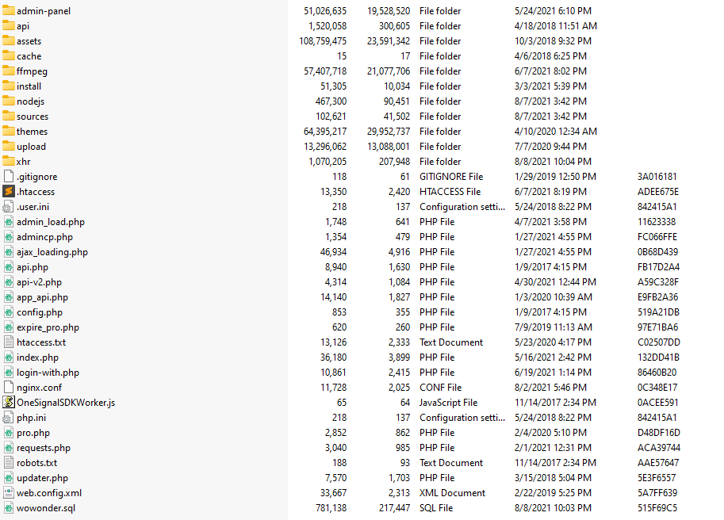Click the updater.php file name

[x=42, y=478]
